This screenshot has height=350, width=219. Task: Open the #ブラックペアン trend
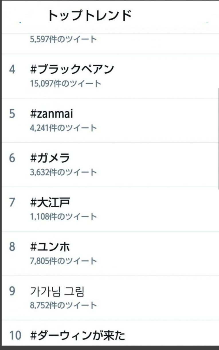72,70
